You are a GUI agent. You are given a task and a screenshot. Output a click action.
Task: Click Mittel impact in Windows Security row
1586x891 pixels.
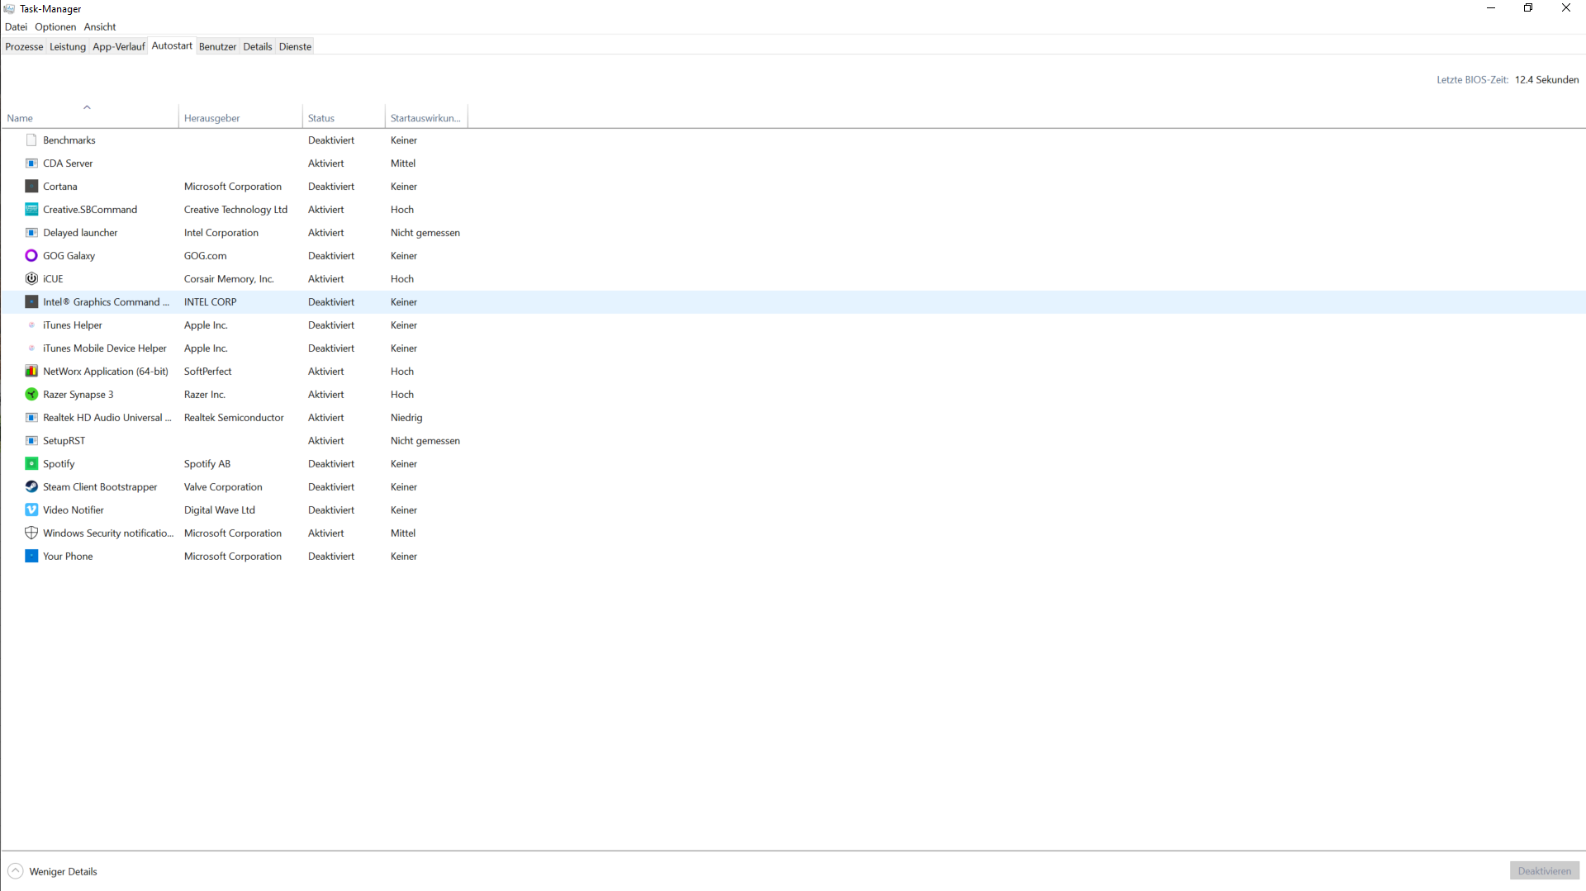click(403, 533)
